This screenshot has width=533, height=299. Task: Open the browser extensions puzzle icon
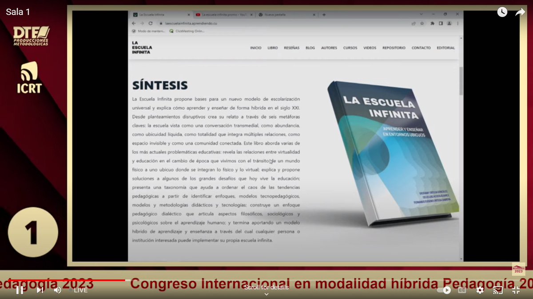(432, 23)
